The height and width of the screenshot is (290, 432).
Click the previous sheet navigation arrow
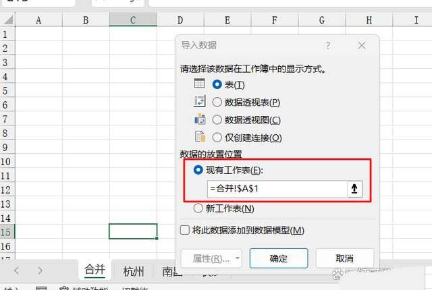pos(16,270)
